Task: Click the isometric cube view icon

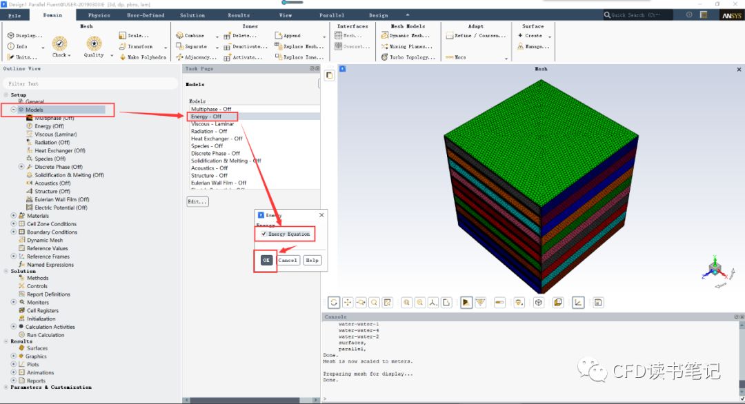Action: click(538, 303)
